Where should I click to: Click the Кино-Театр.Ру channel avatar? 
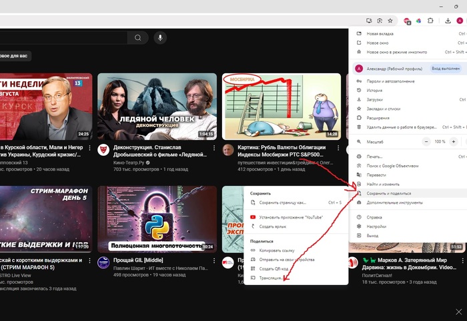pyautogui.click(x=103, y=150)
